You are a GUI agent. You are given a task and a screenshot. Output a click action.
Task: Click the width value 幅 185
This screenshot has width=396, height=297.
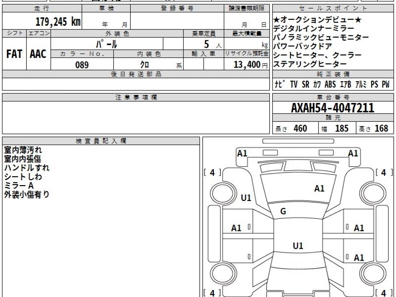pyautogui.click(x=335, y=128)
